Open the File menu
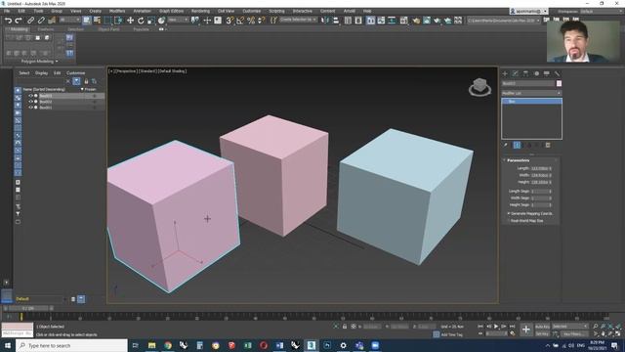 tap(7, 11)
